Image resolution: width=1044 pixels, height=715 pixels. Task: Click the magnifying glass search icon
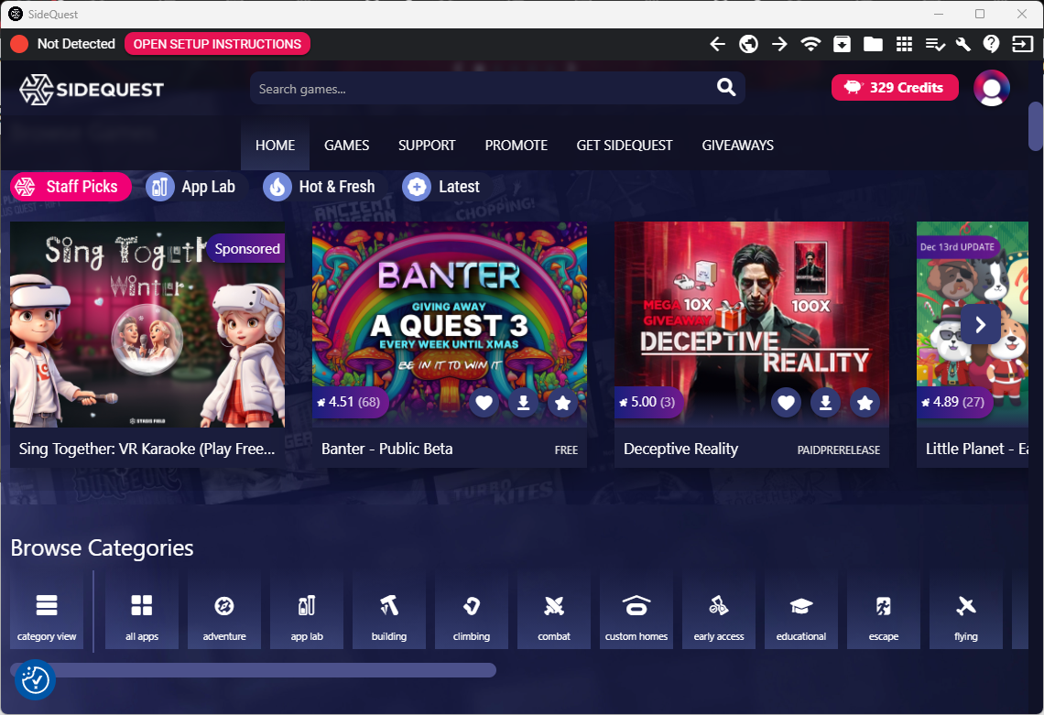(x=725, y=87)
